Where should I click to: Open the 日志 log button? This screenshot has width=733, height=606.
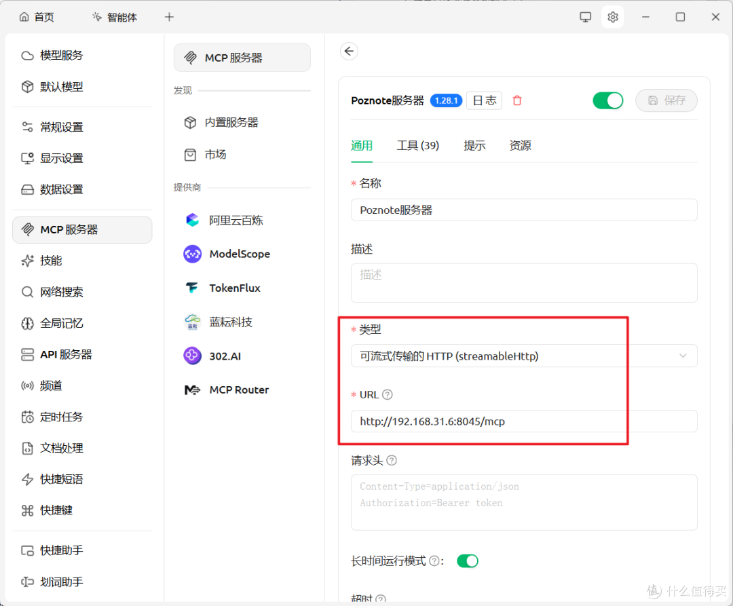point(485,100)
